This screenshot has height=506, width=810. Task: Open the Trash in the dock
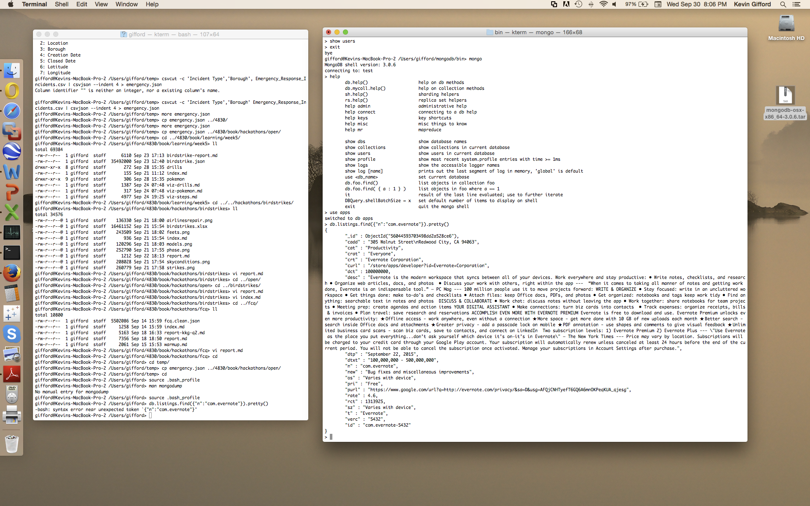[12, 444]
